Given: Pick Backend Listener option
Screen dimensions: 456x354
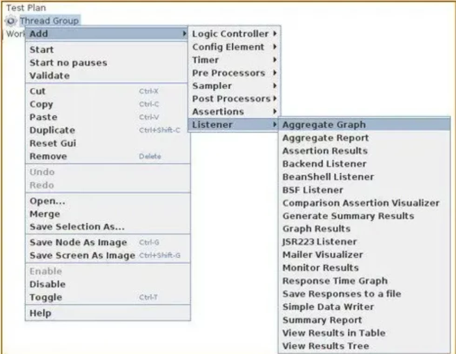Looking at the screenshot, I should point(324,164).
